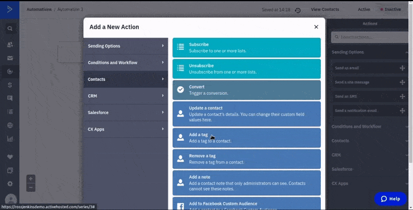Open revision history clock icon

[x=298, y=10]
